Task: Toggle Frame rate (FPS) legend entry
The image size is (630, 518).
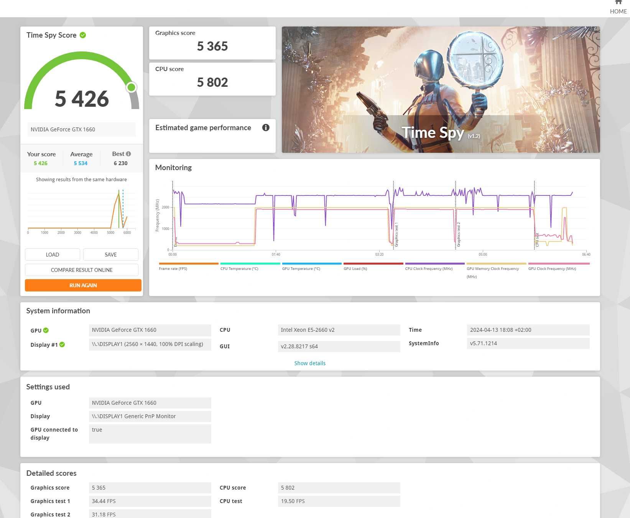Action: pos(189,266)
